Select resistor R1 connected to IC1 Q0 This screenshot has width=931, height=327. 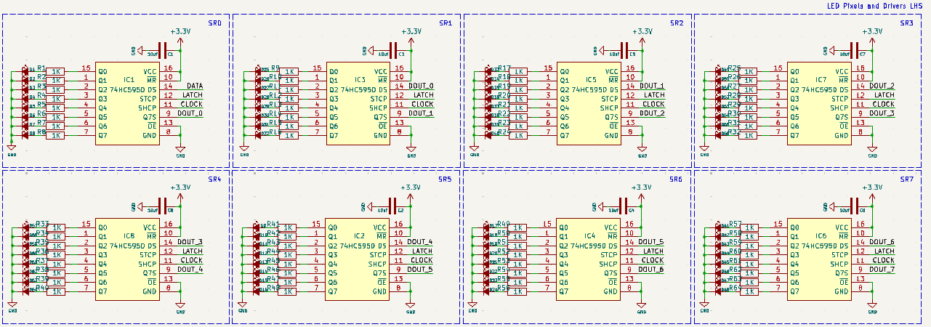pyautogui.click(x=55, y=71)
